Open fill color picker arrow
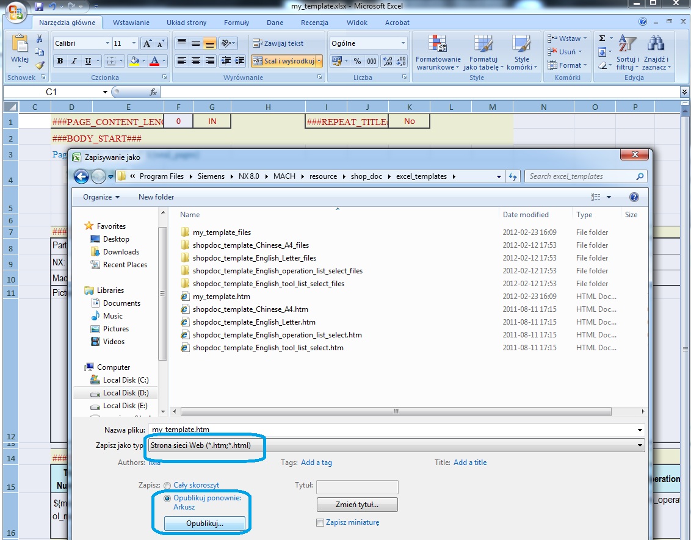Image resolution: width=691 pixels, height=540 pixels. (143, 61)
